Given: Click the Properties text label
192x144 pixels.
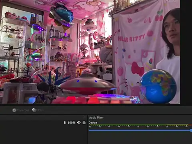Looking at the screenshot, I should click(23, 110).
